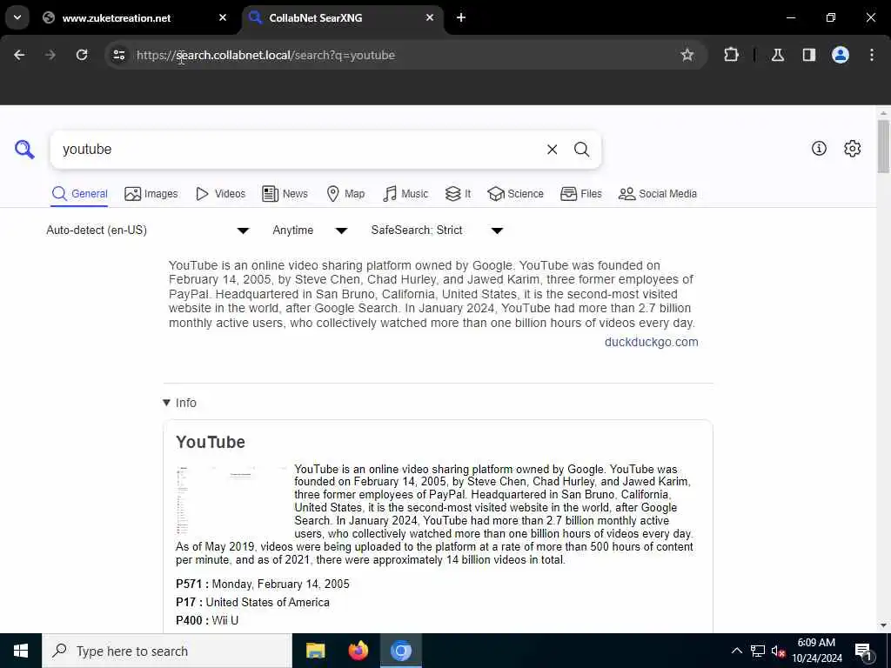Select the Files search category

coord(580,194)
